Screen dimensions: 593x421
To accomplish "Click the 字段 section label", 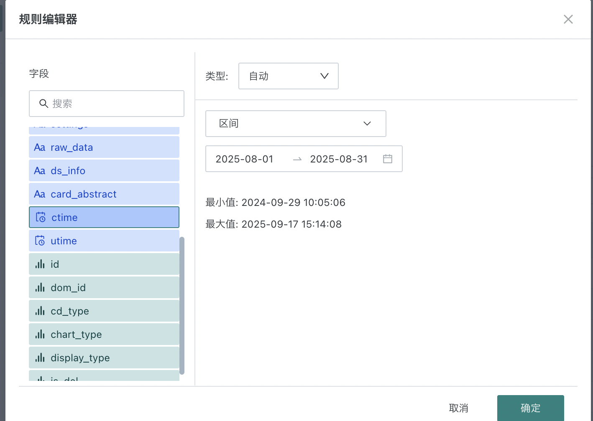I will [39, 74].
